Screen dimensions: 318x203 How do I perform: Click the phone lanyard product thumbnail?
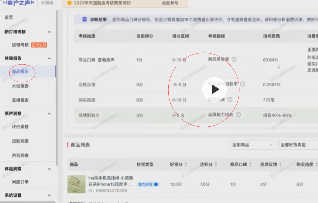coord(76,184)
